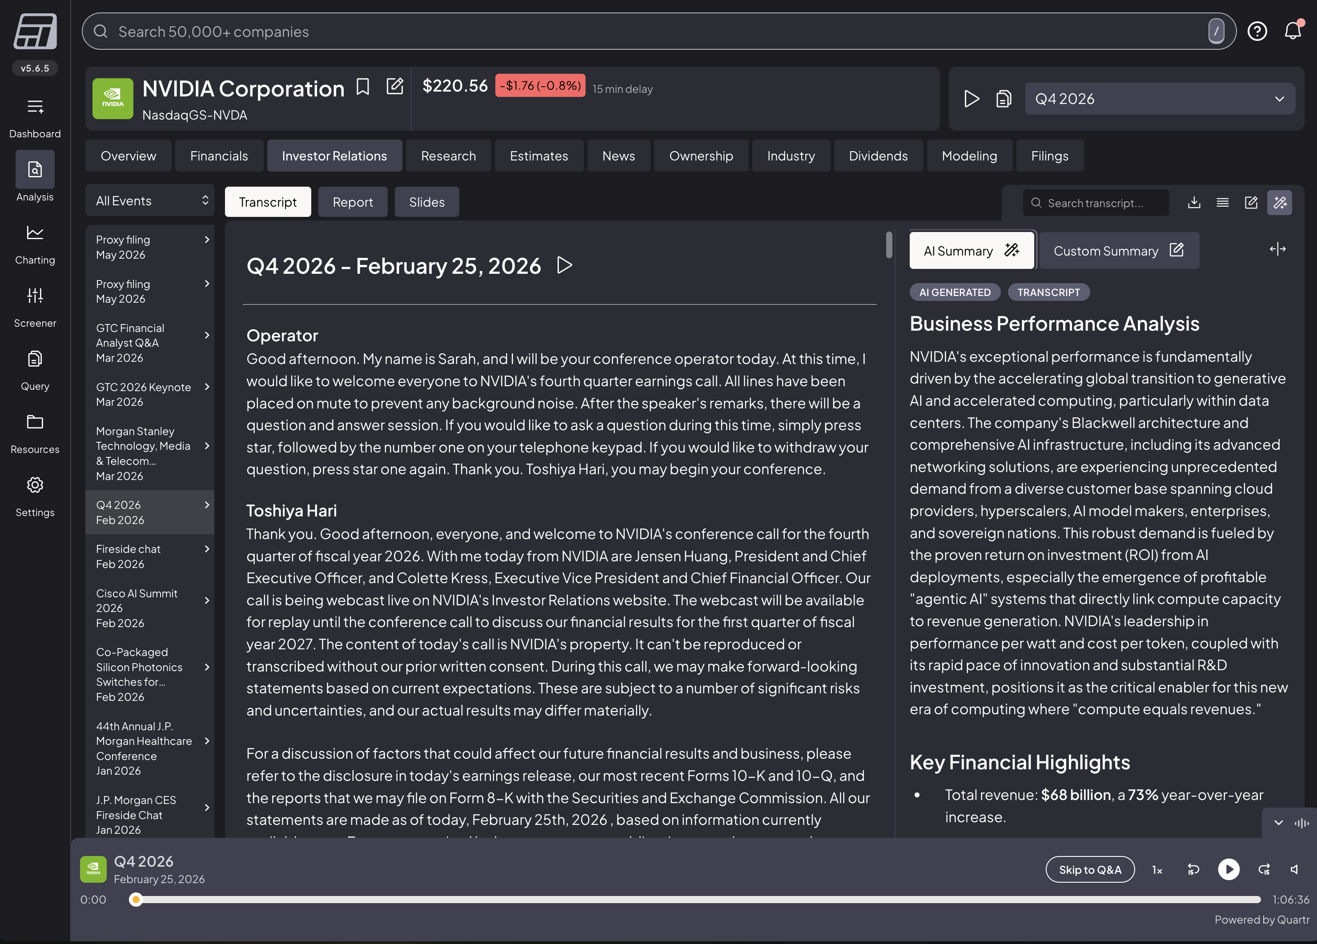1317x944 pixels.
Task: Click the audio waveform icon above player
Action: pos(1301,823)
